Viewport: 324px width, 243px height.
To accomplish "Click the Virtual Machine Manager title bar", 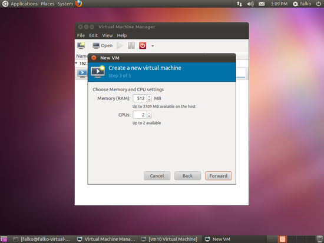I will (161, 27).
